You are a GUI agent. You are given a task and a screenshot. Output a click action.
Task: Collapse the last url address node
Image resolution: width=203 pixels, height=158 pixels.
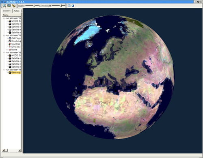4,70
